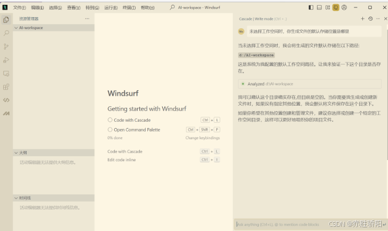This screenshot has width=388, height=231.
Task: Open the 编辑(E) menu
Action: [x=37, y=7]
